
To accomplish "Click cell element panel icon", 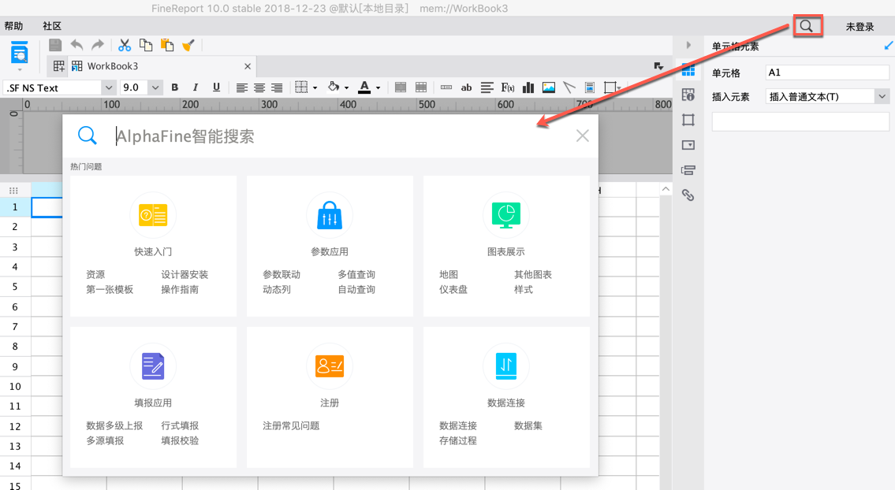I will click(688, 70).
